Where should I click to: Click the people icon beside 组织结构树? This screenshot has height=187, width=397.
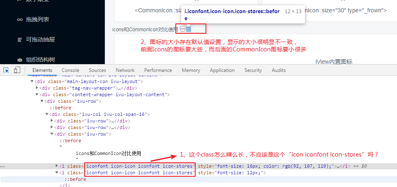(20, 60)
